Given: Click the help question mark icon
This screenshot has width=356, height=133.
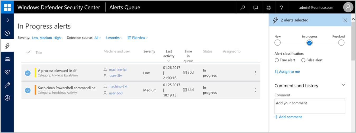Looking at the screenshot, I should click(282, 8).
